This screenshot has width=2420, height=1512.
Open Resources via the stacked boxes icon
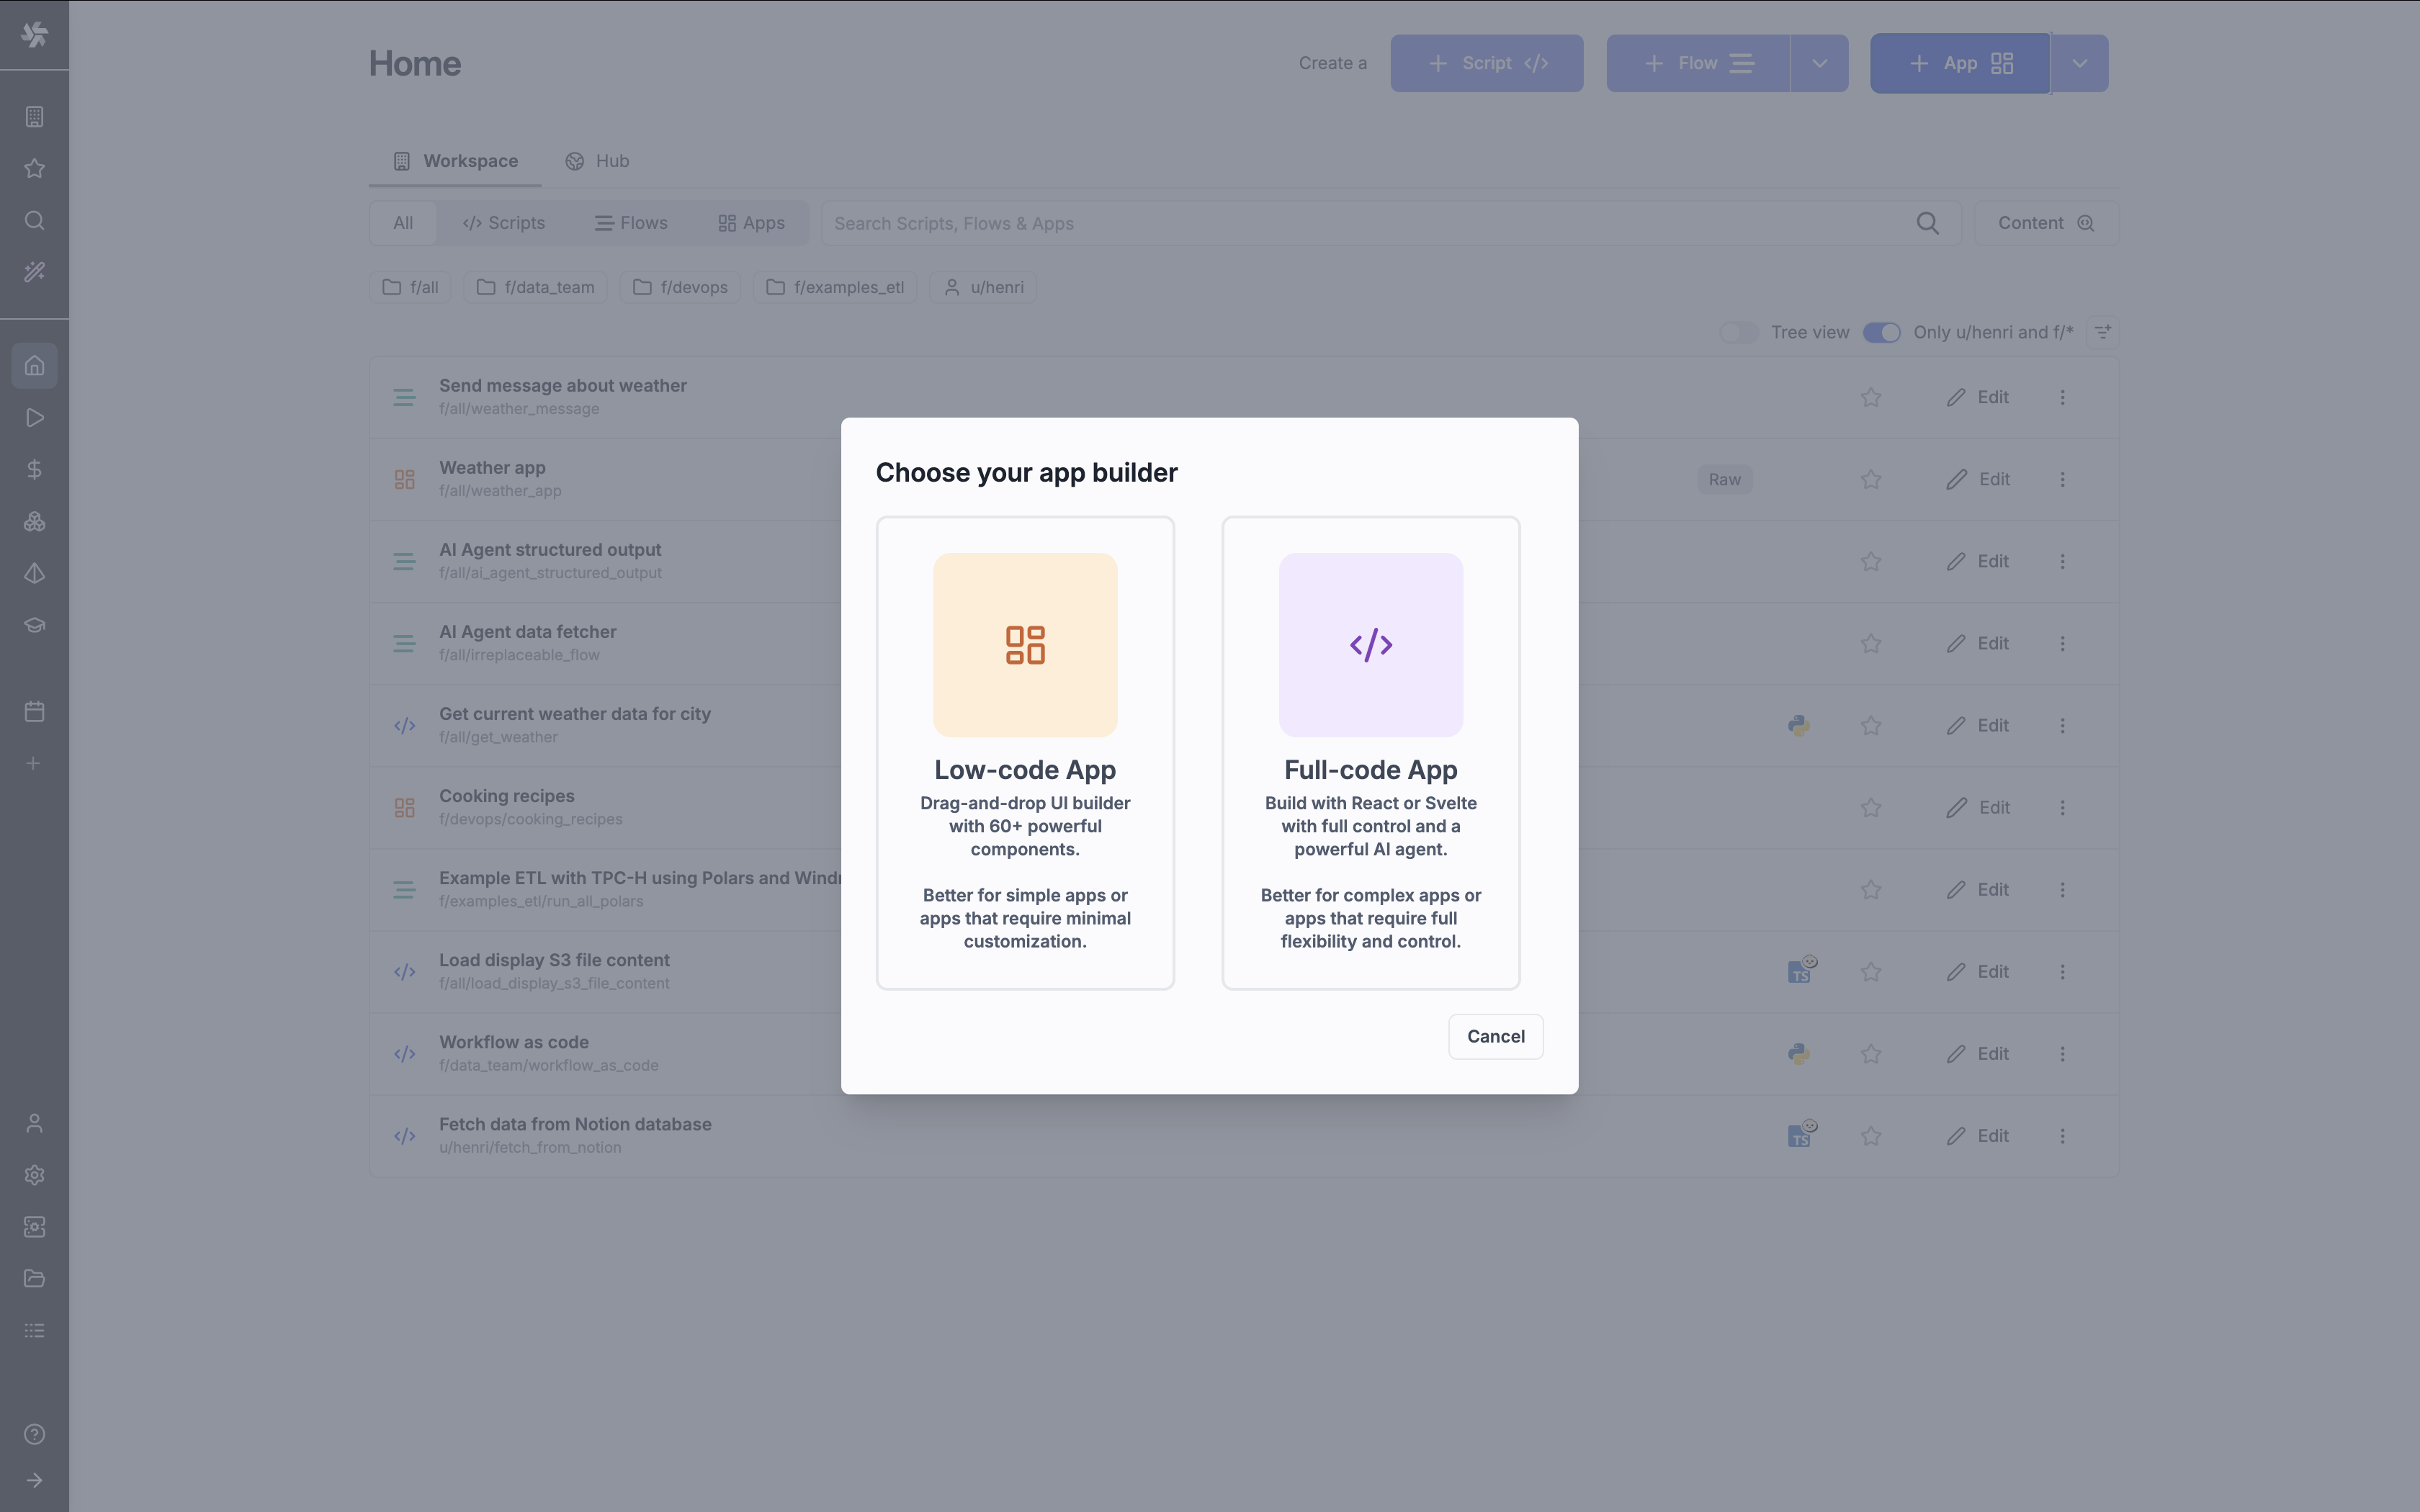[34, 521]
